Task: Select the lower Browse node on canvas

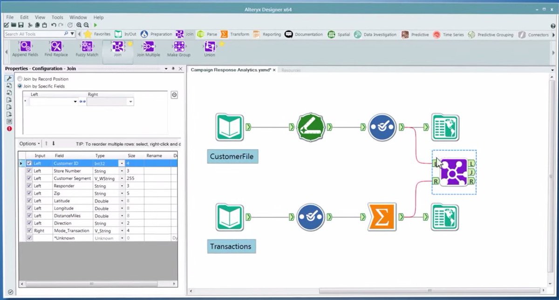Action: click(x=445, y=217)
